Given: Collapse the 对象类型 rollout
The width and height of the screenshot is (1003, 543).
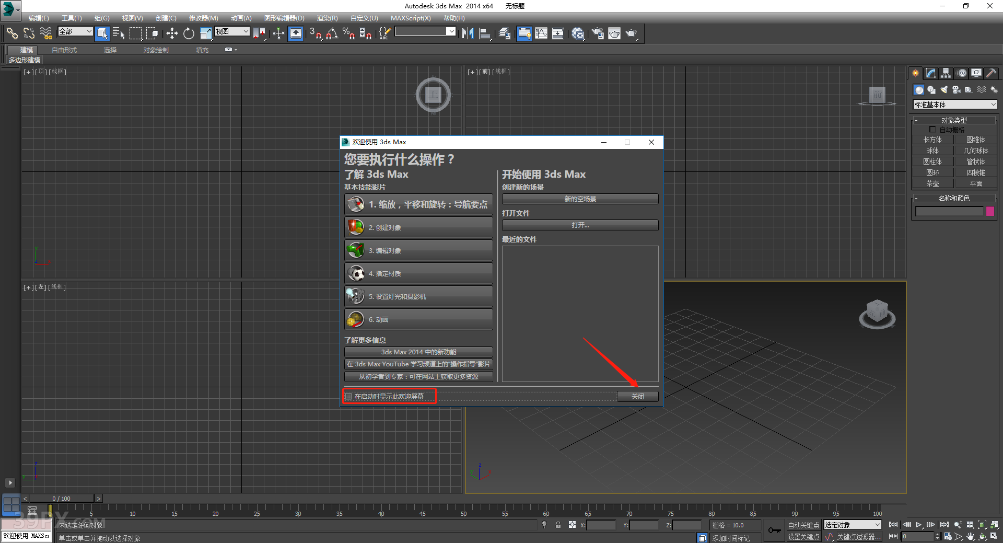Looking at the screenshot, I should (954, 120).
